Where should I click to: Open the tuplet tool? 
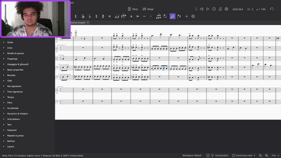tap(159, 16)
